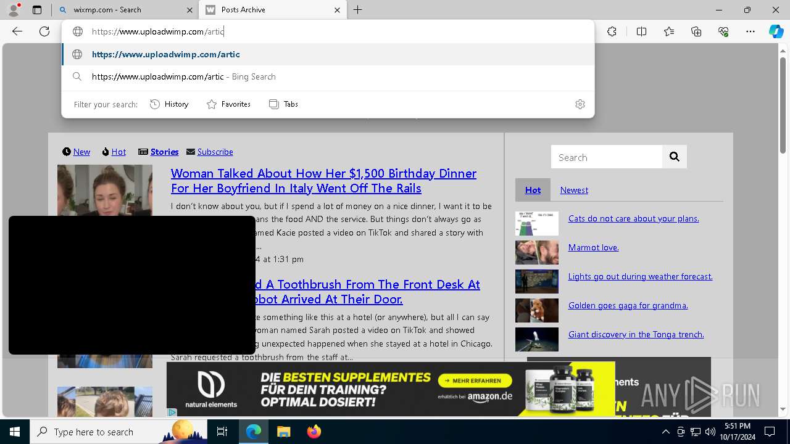Open the $1,500 Birthday Dinner article
Screen dimensions: 790x444
tap(323, 181)
